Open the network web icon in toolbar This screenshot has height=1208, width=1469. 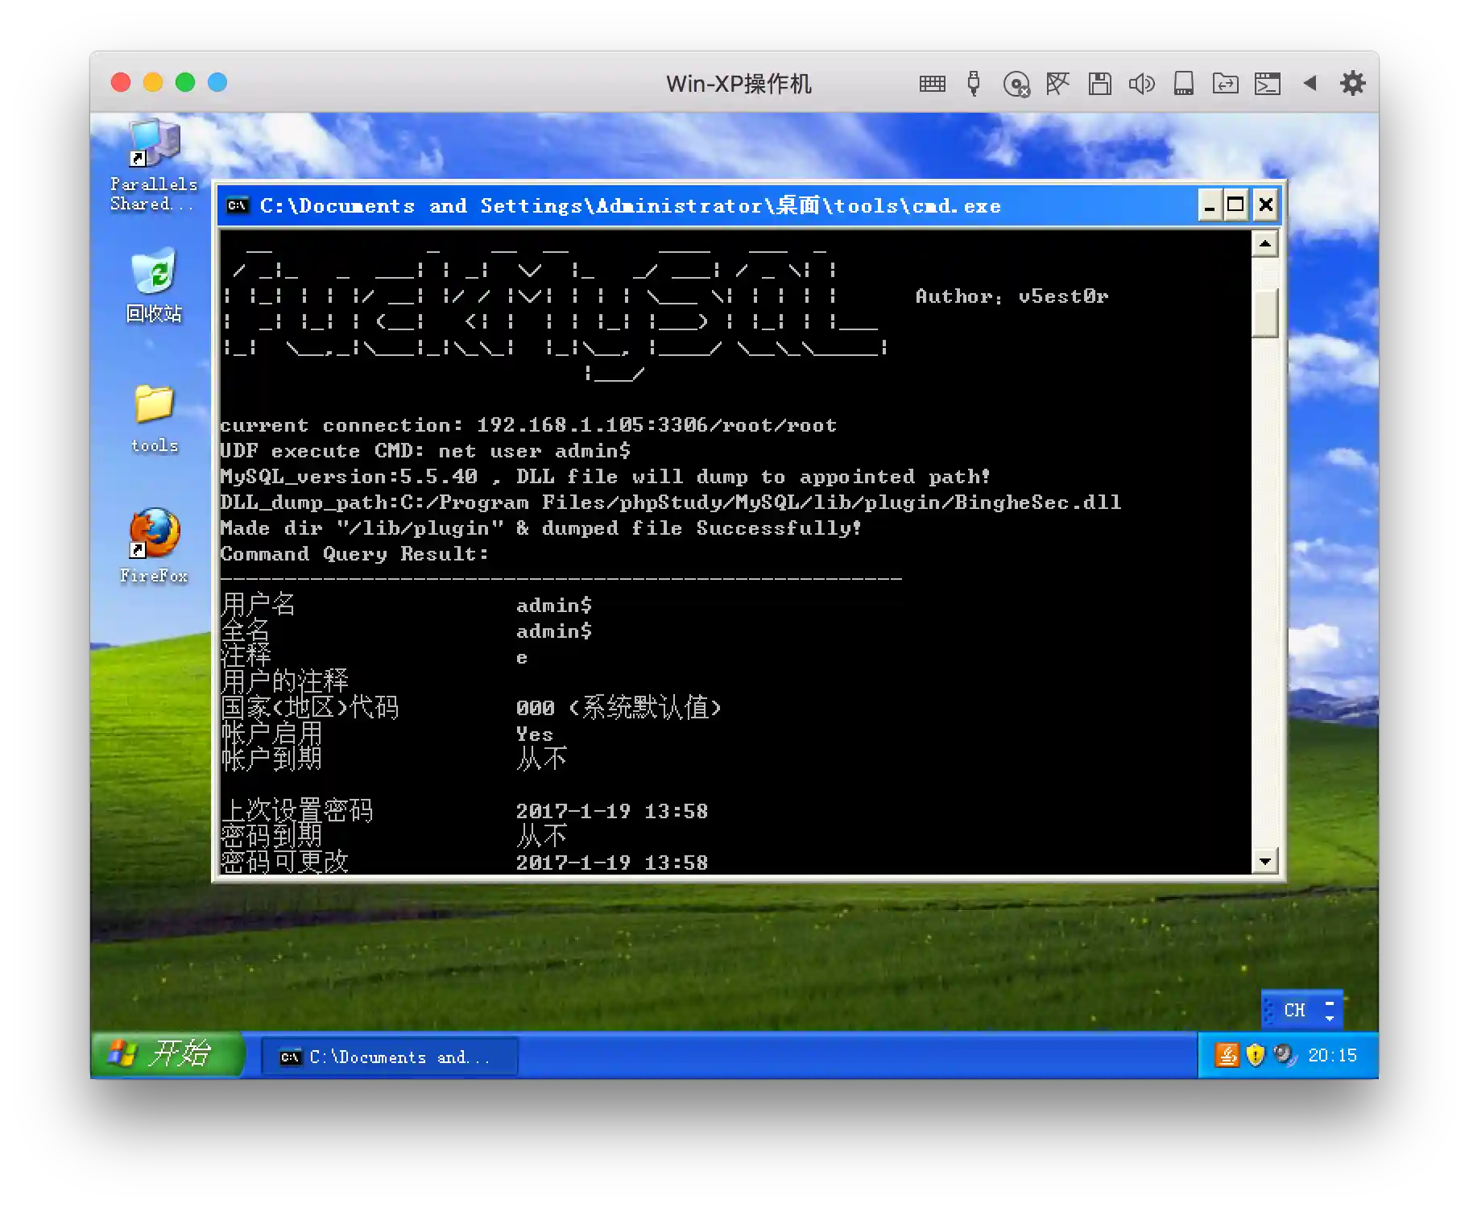tap(1057, 84)
